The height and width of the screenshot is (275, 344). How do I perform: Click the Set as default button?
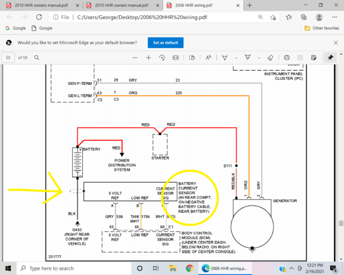click(x=166, y=42)
